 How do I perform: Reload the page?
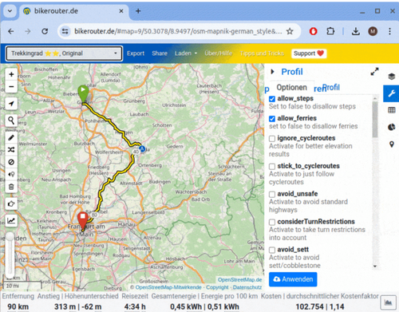click(45, 31)
